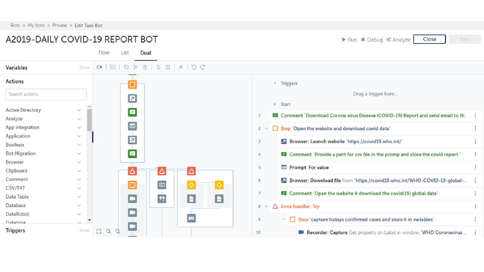Viewport: 484px width, 272px height.
Task: Show the Variables panel
Action: pos(84,68)
